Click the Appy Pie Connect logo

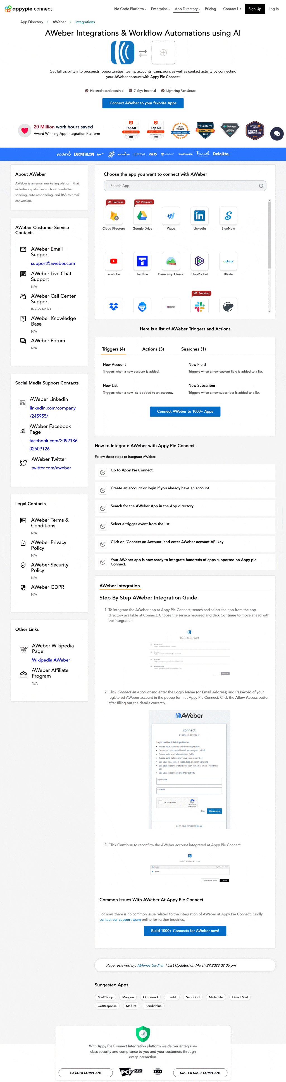click(x=28, y=9)
